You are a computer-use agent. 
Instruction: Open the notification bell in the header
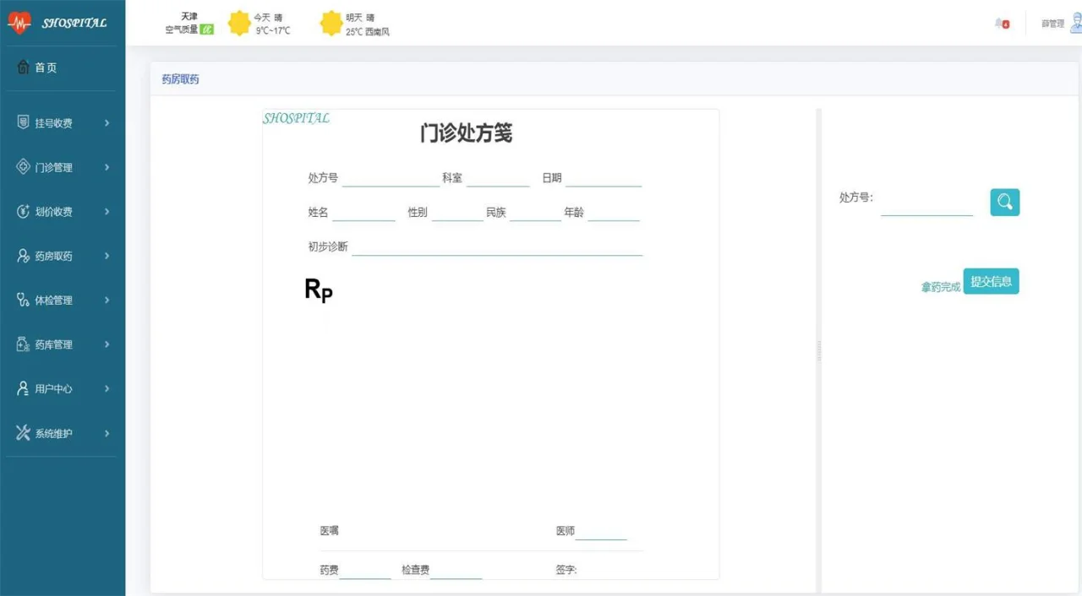1001,24
